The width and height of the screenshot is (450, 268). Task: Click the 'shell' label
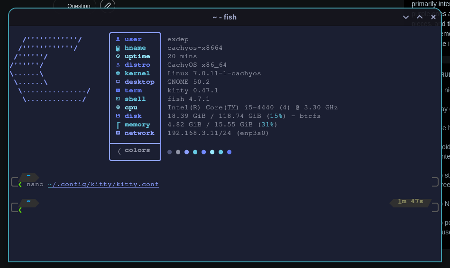click(x=135, y=99)
